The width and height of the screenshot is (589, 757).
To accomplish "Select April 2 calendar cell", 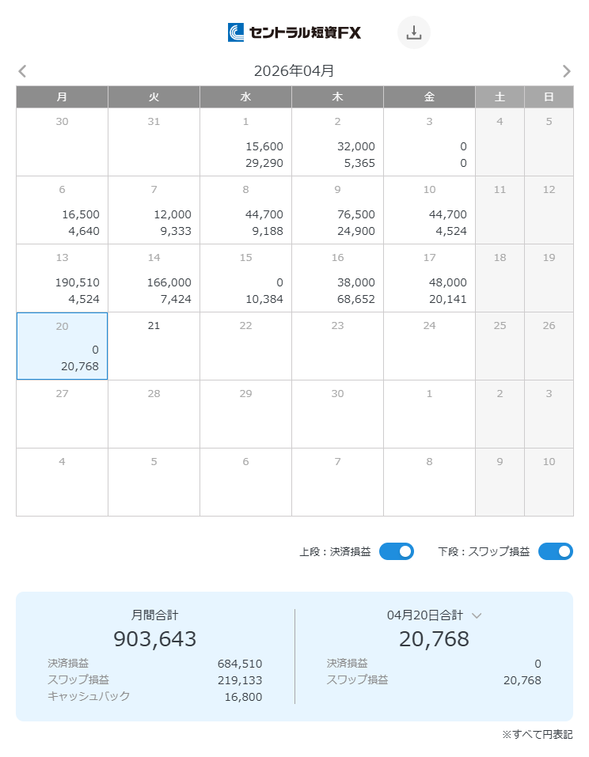I will (x=338, y=142).
